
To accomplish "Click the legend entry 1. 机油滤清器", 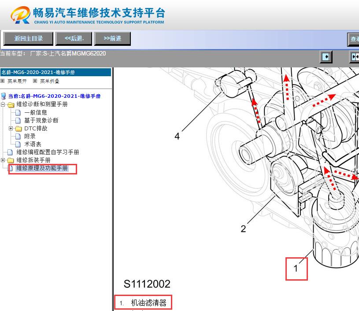I will coord(143,303).
